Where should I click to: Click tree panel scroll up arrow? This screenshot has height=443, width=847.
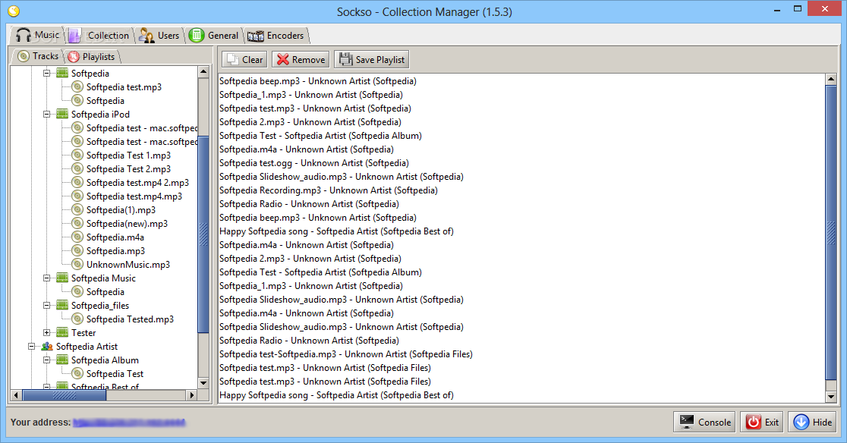203,72
